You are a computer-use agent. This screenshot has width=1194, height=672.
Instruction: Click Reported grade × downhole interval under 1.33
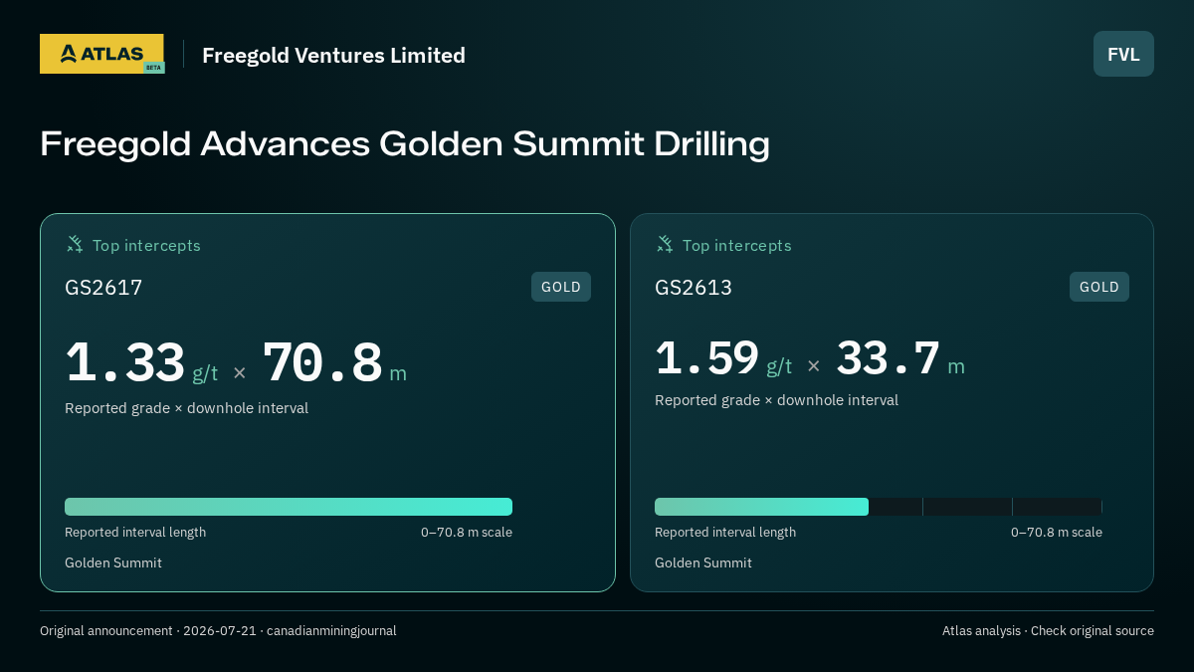[187, 408]
